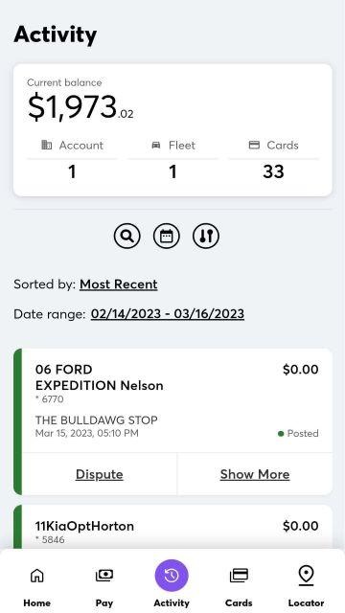The height and width of the screenshot is (613, 345).
Task: Tap the Activity page heading
Action: point(56,34)
